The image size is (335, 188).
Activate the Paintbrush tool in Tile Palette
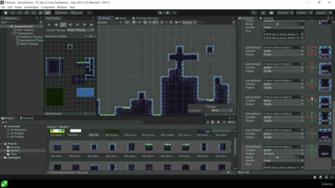tap(63, 25)
